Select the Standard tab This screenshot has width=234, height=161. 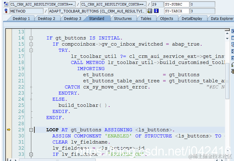tap(97, 18)
